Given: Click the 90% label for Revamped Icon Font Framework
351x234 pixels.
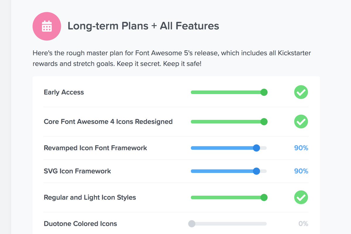Looking at the screenshot, I should 301,148.
